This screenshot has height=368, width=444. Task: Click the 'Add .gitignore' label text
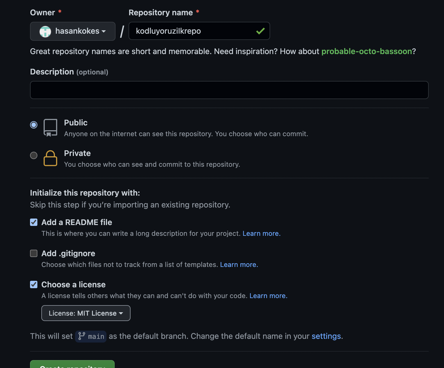(68, 253)
